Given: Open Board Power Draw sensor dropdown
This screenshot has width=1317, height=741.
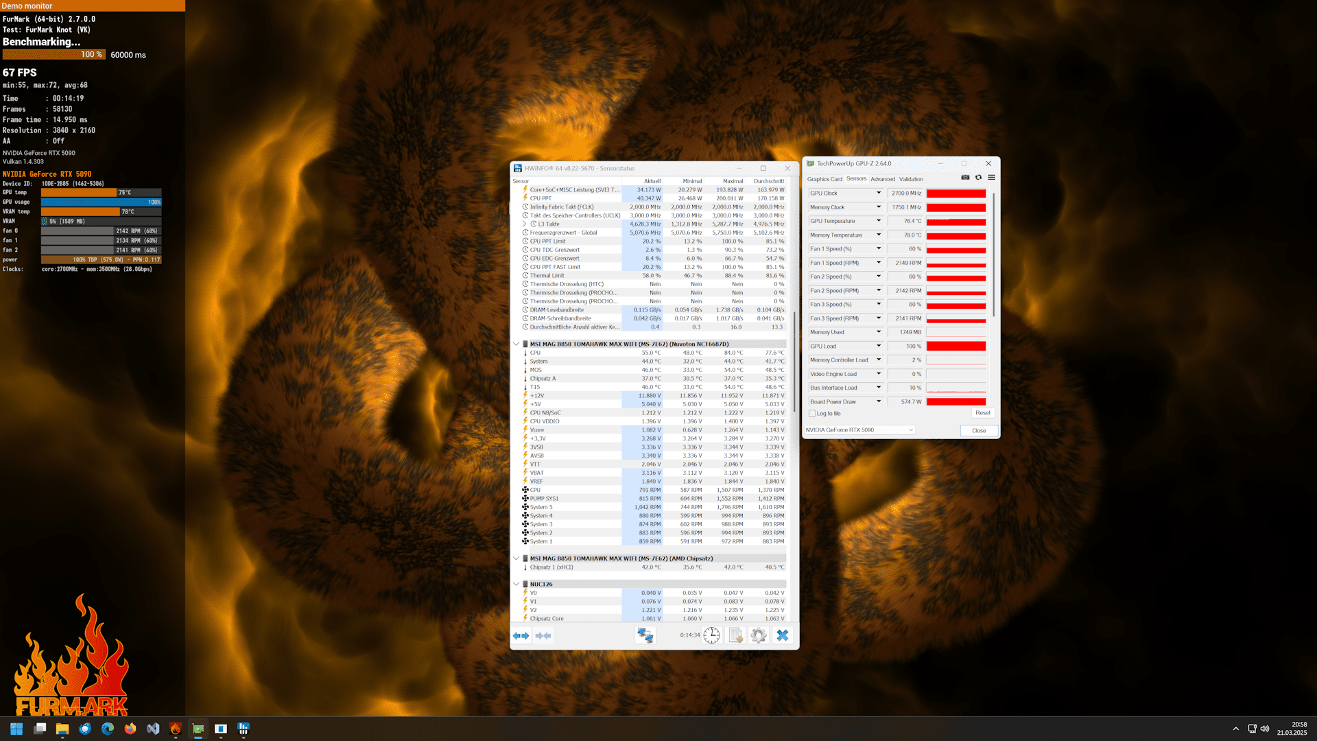Looking at the screenshot, I should (878, 401).
